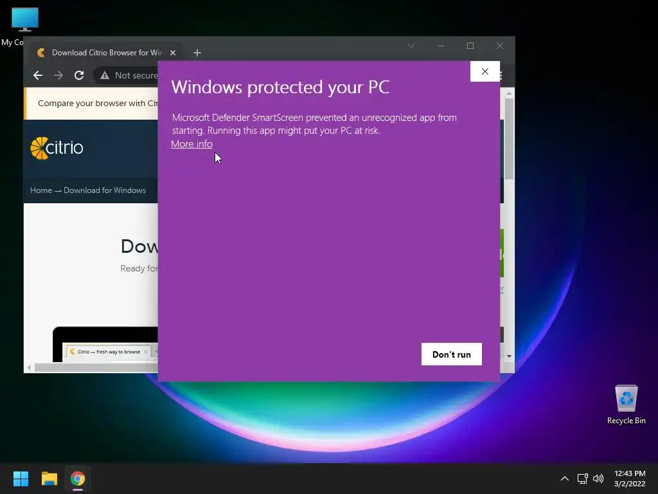This screenshot has width=658, height=494.
Task: Click Chrome vertical scrollbar thumb
Action: point(509,139)
